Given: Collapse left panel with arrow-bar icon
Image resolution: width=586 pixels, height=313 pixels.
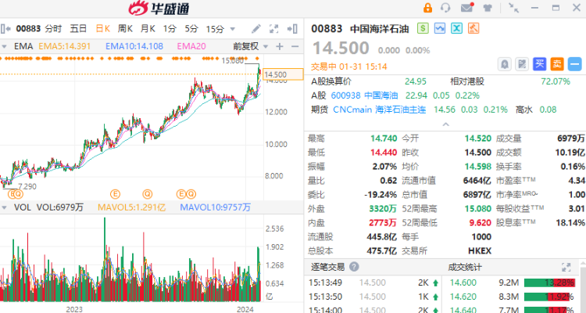Looking at the screenshot, I should point(5,28).
